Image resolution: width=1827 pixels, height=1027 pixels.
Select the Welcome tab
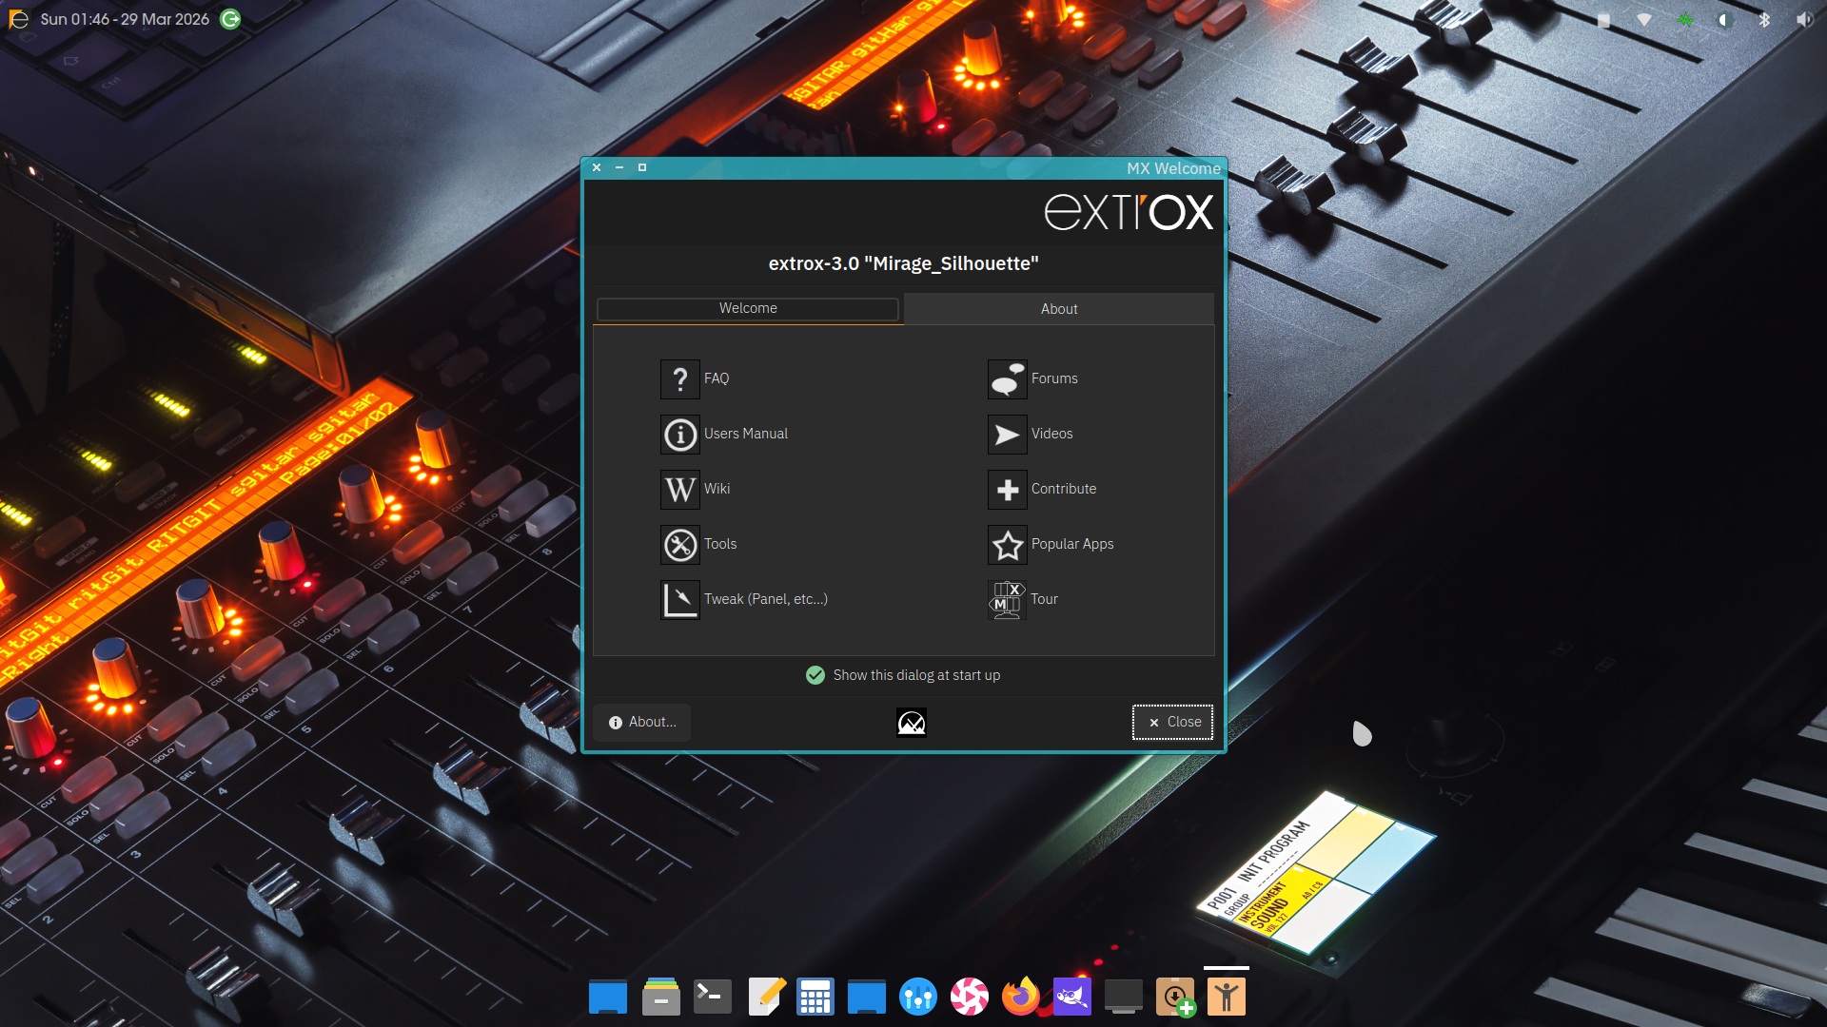pyautogui.click(x=748, y=309)
